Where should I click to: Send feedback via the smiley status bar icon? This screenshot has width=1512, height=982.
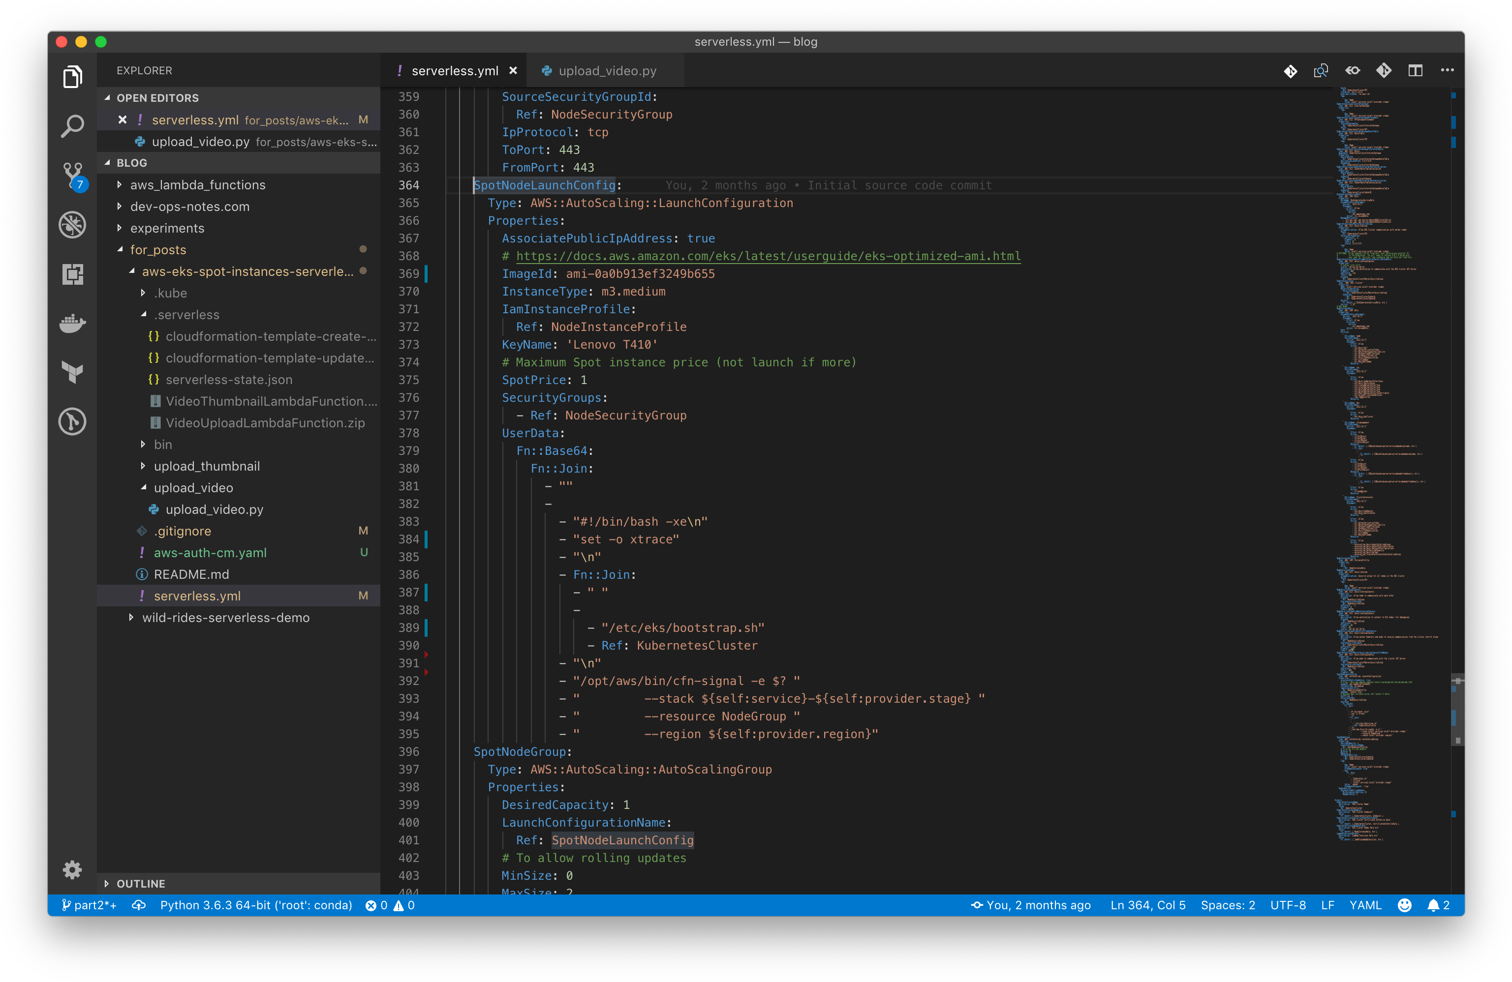[x=1404, y=905]
